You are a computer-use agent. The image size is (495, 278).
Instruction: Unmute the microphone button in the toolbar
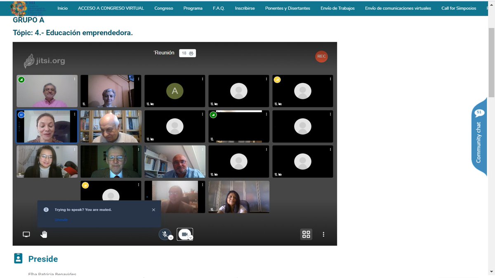165,234
